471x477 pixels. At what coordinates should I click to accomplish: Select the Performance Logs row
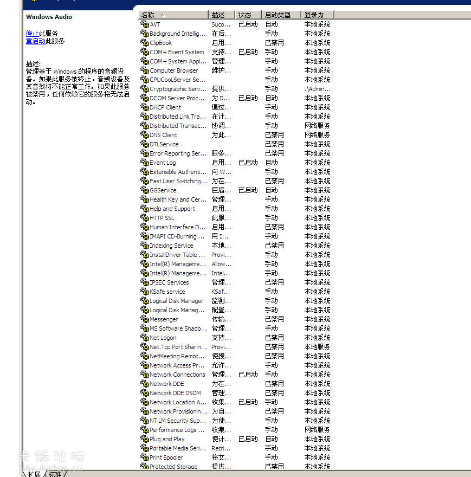(235, 429)
